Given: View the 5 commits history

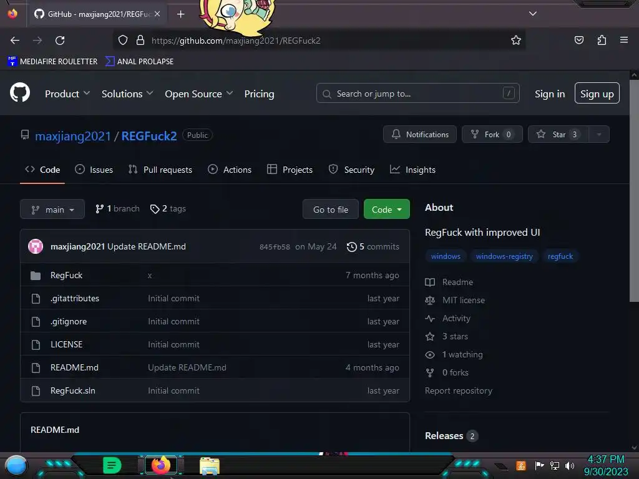Looking at the screenshot, I should coord(373,246).
